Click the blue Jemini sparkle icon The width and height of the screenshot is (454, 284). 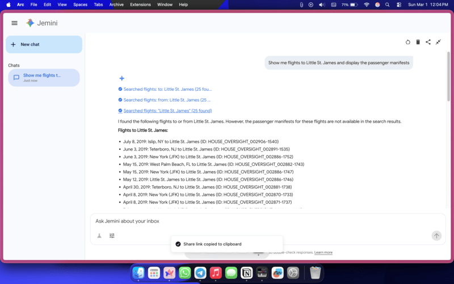click(121, 78)
